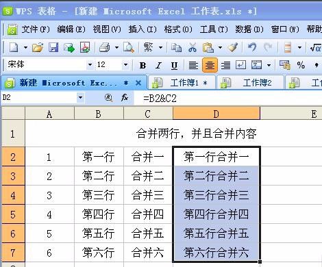Click the fx insert function icon
The image size is (322, 267).
click(125, 98)
